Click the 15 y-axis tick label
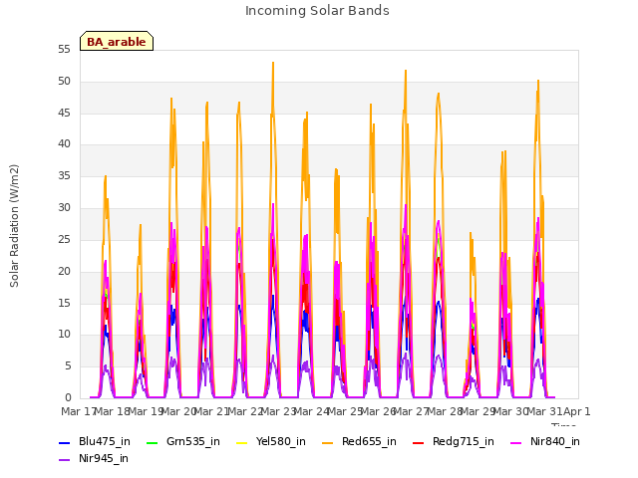 click(64, 303)
